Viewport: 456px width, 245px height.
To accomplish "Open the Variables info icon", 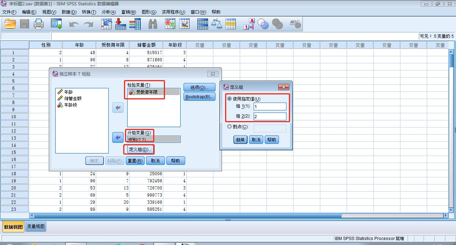I will pos(135,24).
